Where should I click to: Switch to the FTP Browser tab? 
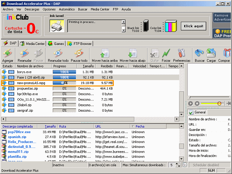click(x=79, y=43)
